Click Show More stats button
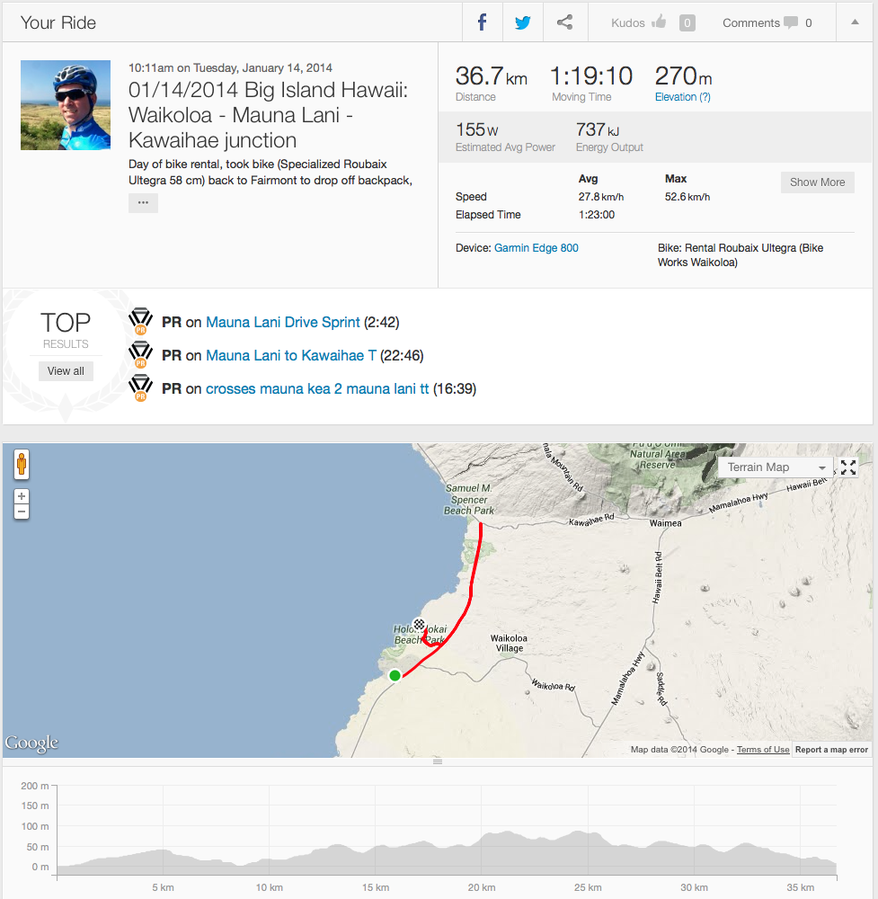Image resolution: width=878 pixels, height=899 pixels. (817, 182)
